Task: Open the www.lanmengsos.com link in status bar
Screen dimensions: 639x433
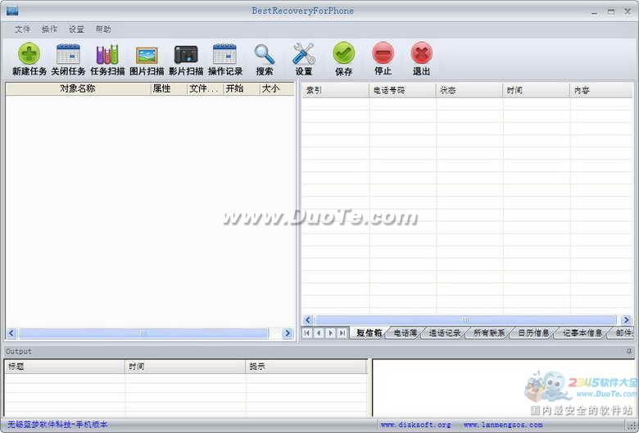Action: [503, 425]
